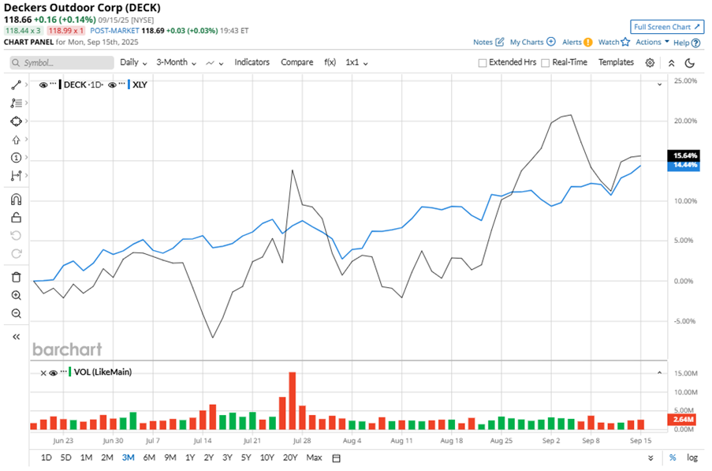The height and width of the screenshot is (471, 712).
Task: Select the 6M time range
Action: (x=149, y=458)
